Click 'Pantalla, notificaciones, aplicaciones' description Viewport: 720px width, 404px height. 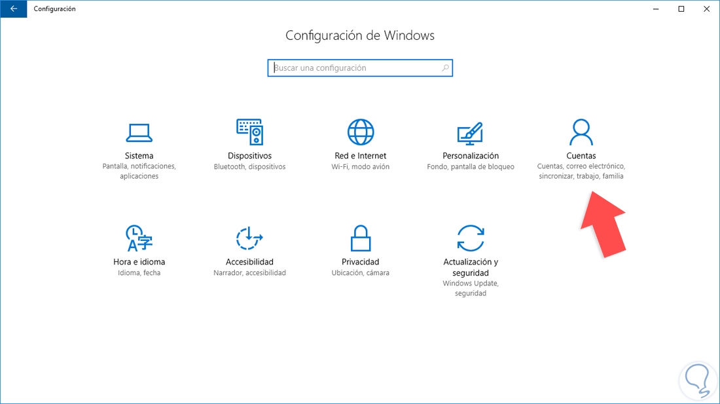click(139, 171)
